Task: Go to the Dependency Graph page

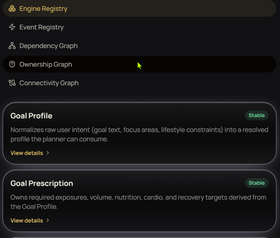Action: [140, 46]
